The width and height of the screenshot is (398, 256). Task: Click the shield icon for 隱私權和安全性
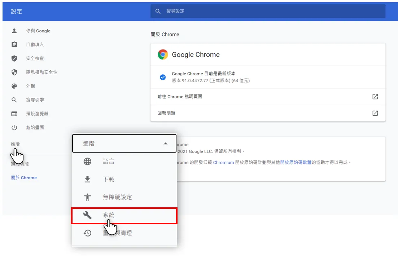click(14, 72)
